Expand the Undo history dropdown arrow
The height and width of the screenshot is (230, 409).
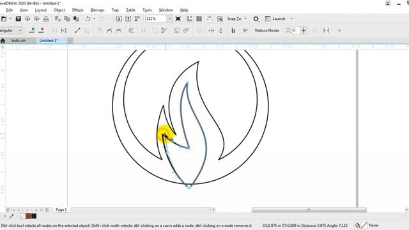click(x=94, y=19)
